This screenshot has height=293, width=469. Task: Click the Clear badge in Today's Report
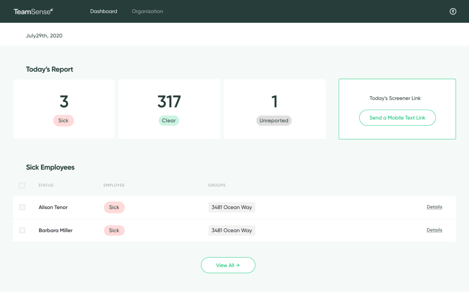coord(169,120)
